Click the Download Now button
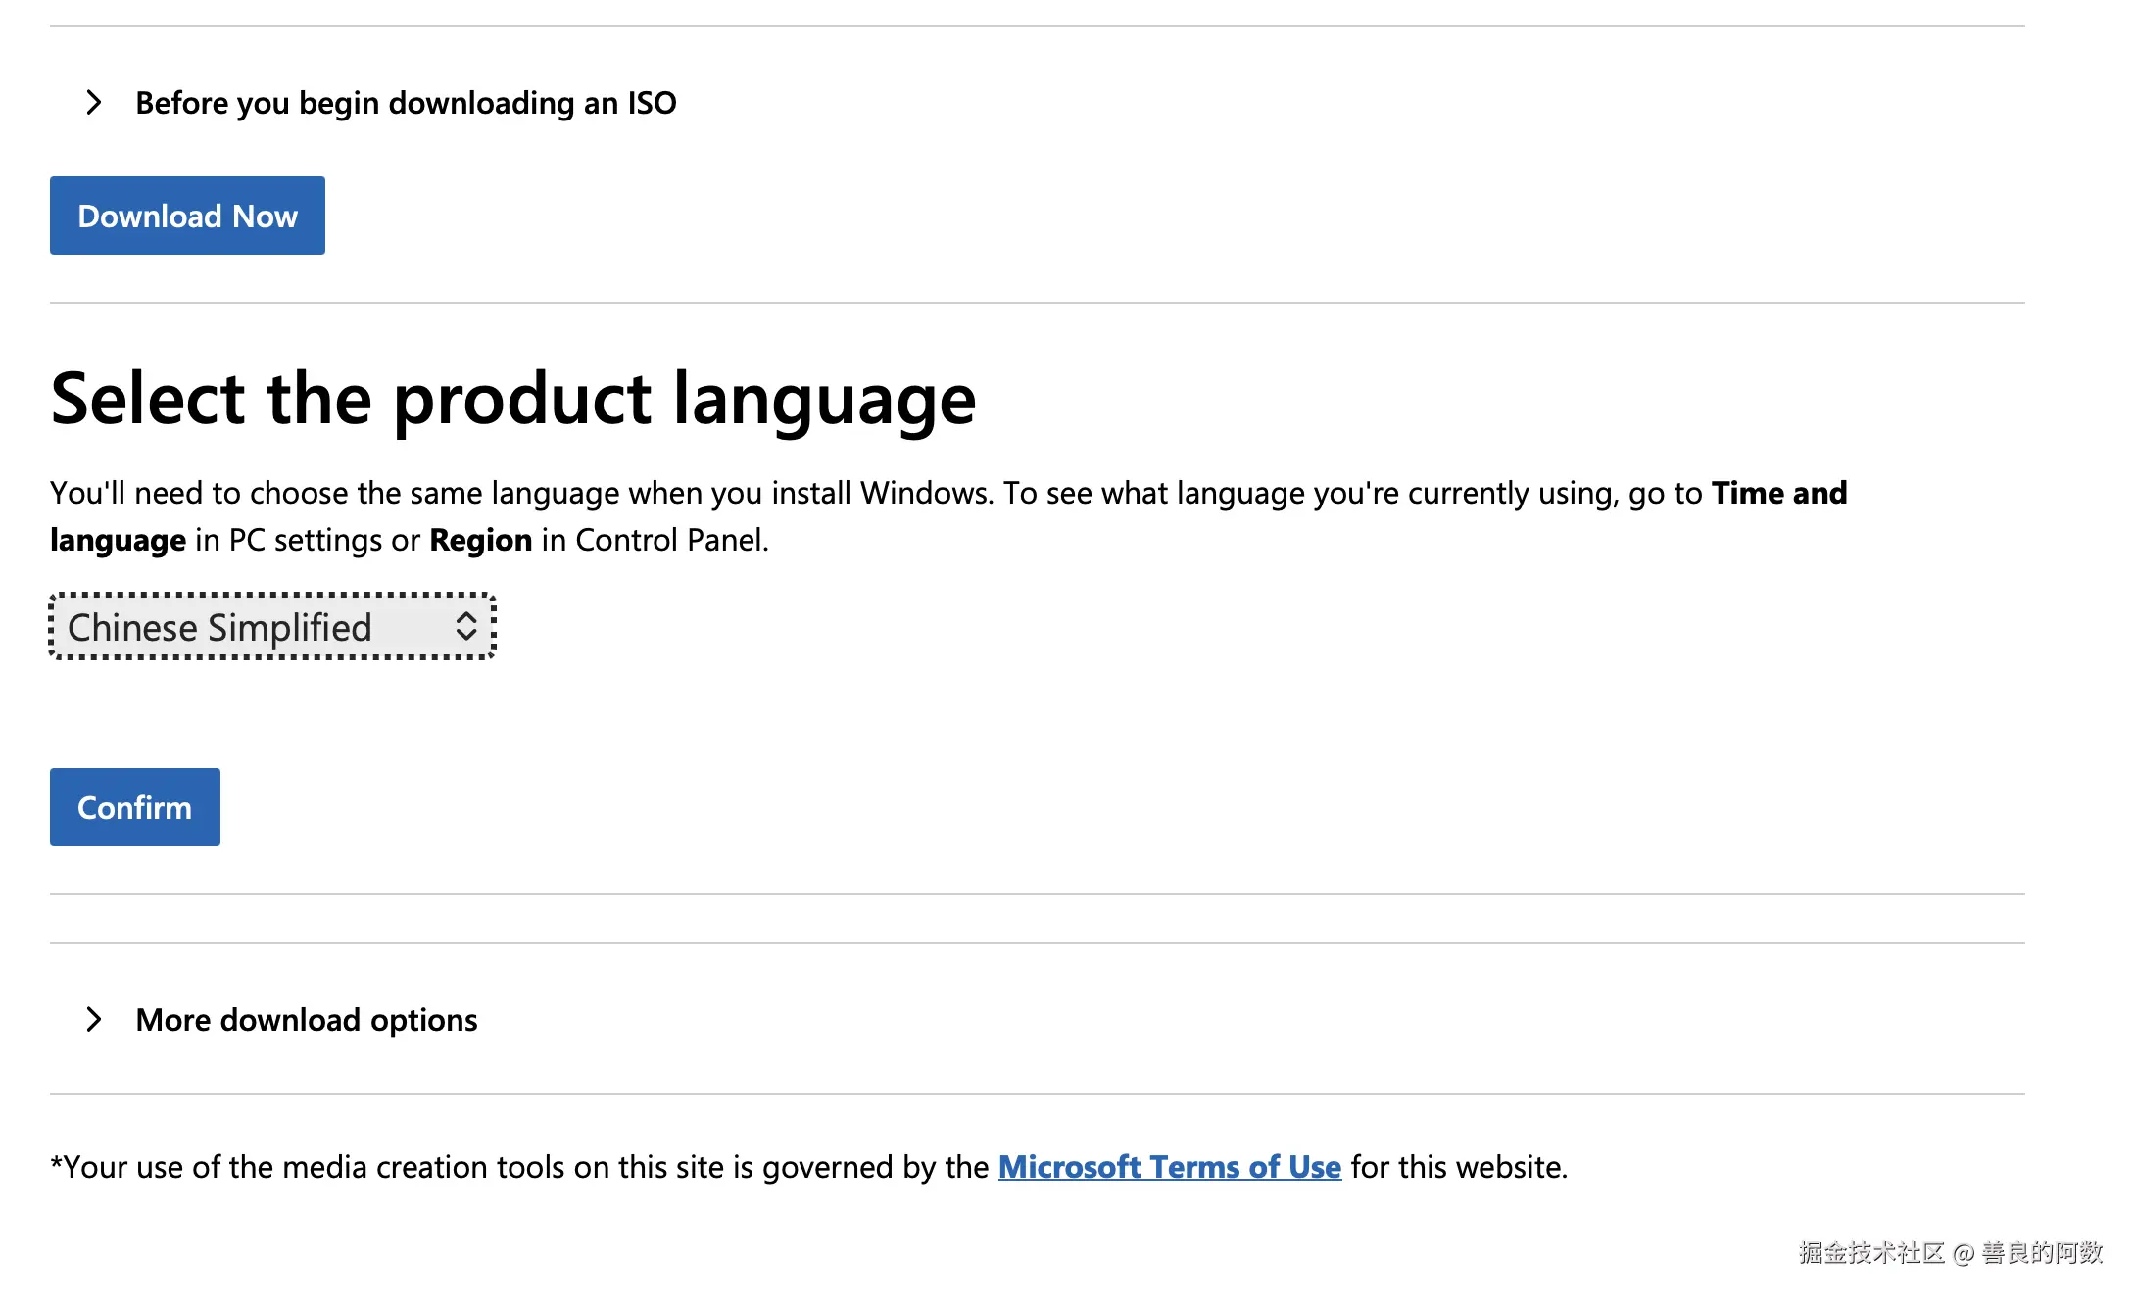Screen dimensions: 2136x1299 point(187,216)
